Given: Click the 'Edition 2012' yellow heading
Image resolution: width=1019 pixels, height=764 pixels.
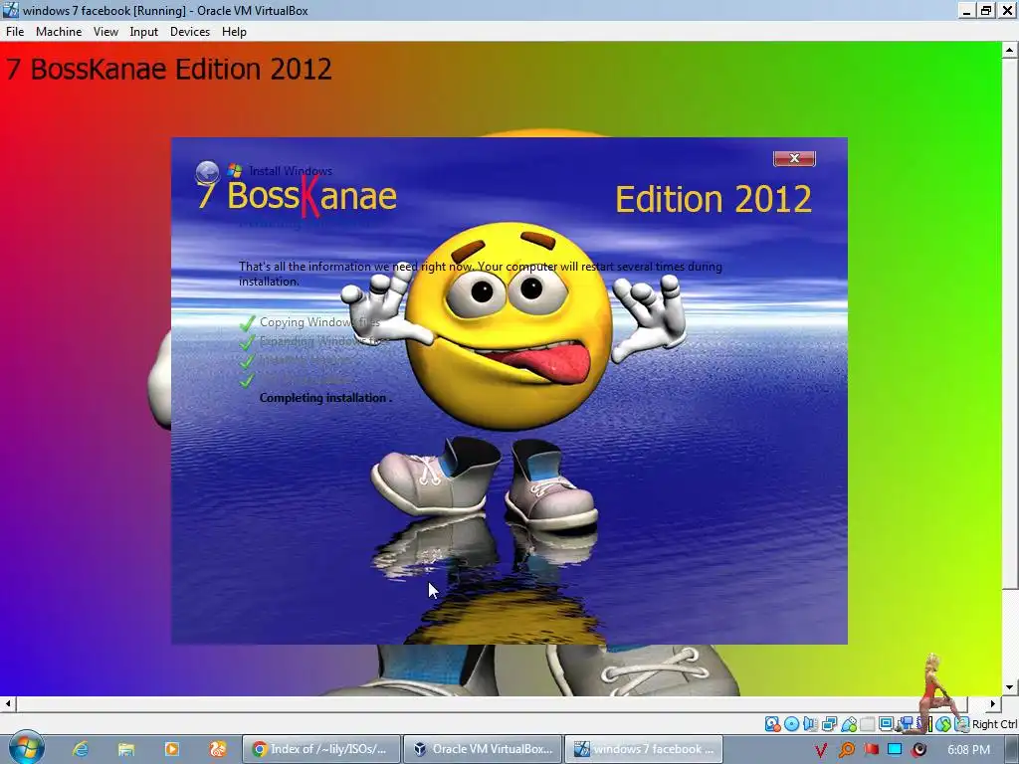Looking at the screenshot, I should pyautogui.click(x=713, y=199).
